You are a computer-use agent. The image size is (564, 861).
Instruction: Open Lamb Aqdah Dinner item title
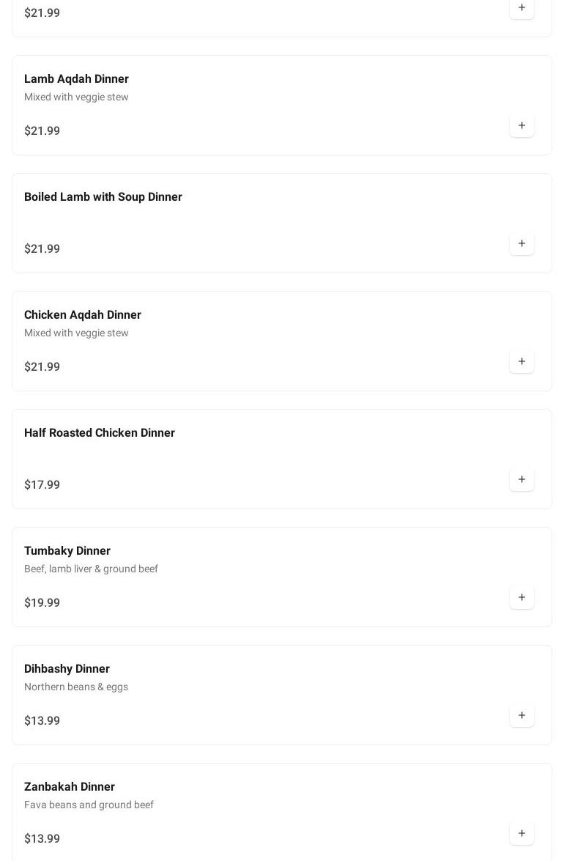pos(76,79)
